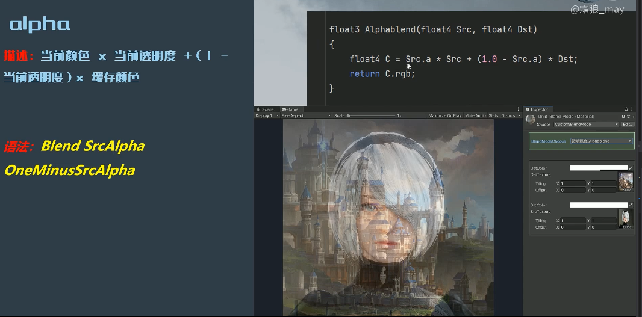Expand the Gizmos dropdown arrow

click(x=519, y=115)
